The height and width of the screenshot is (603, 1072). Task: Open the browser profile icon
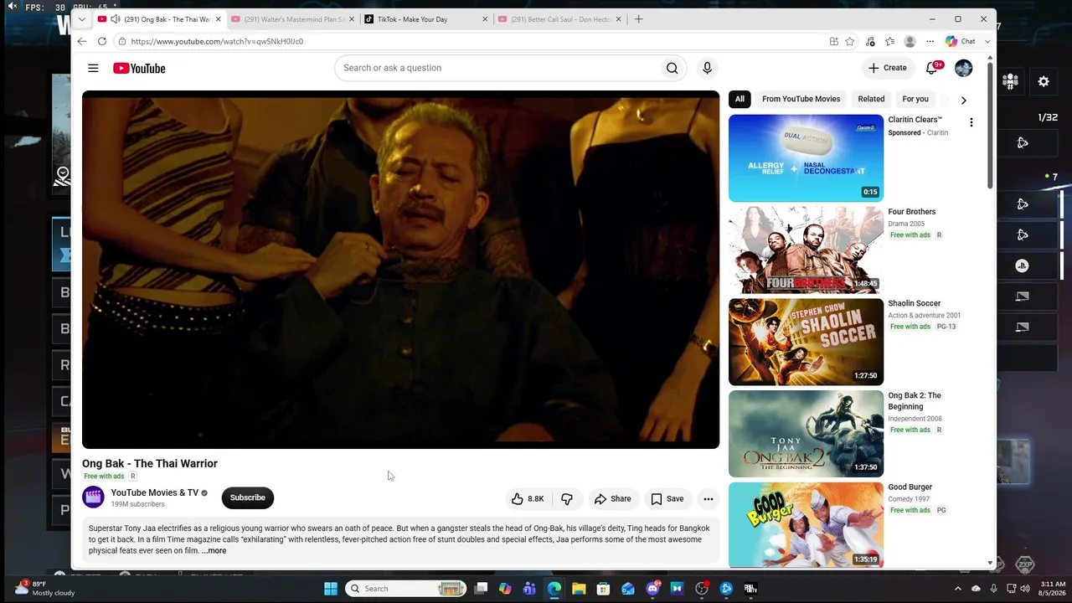point(910,41)
